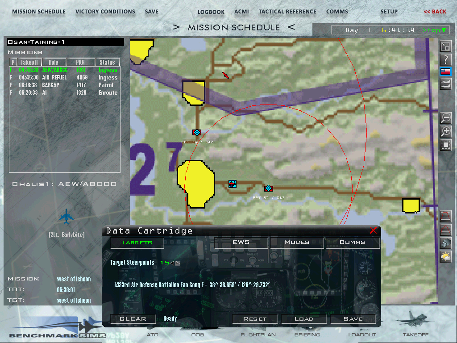Open the weather map icon

pyautogui.click(x=445, y=256)
